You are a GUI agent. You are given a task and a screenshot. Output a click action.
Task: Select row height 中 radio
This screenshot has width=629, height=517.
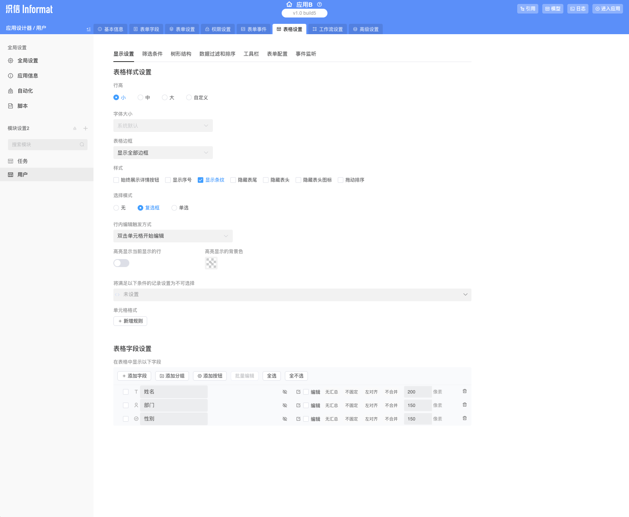[x=140, y=97]
